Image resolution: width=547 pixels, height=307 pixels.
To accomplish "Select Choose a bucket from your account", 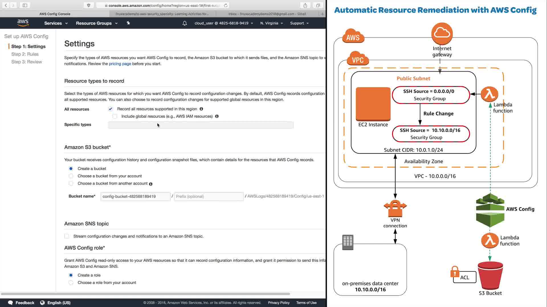I will coord(71,176).
